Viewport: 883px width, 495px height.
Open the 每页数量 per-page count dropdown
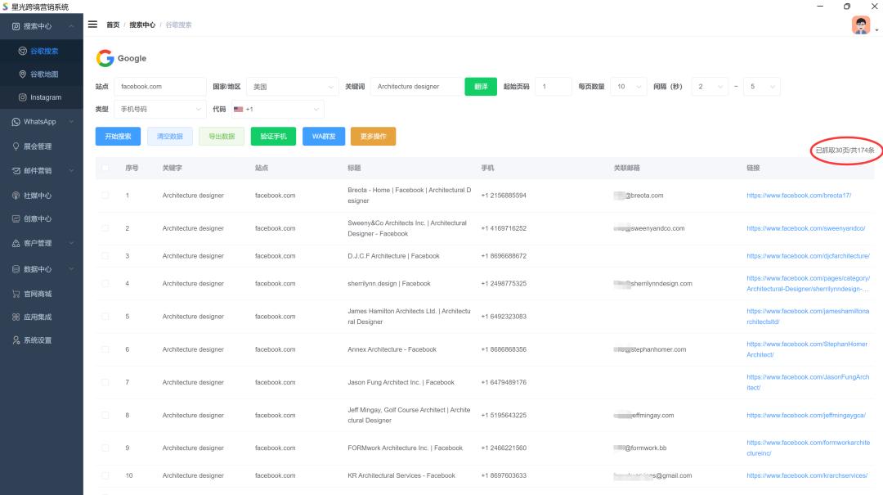coord(630,87)
